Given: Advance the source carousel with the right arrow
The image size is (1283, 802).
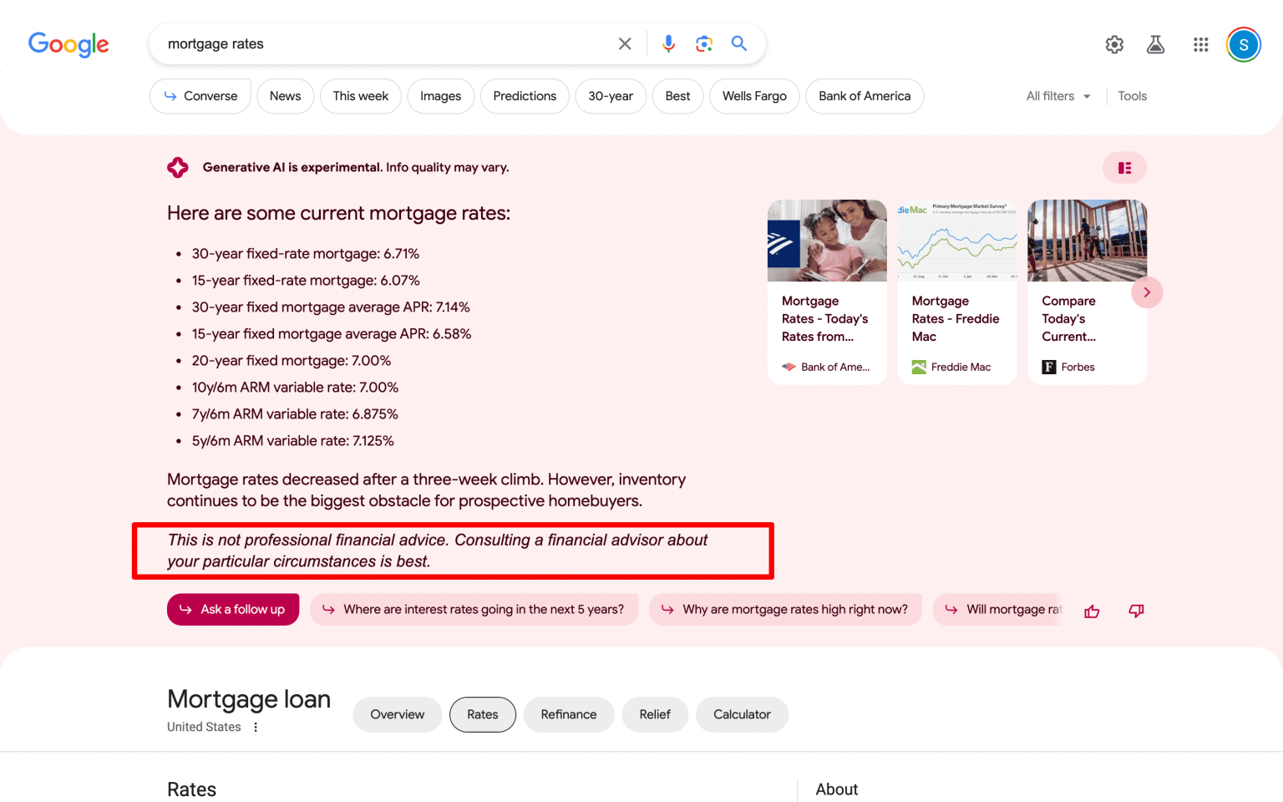Looking at the screenshot, I should pyautogui.click(x=1147, y=292).
